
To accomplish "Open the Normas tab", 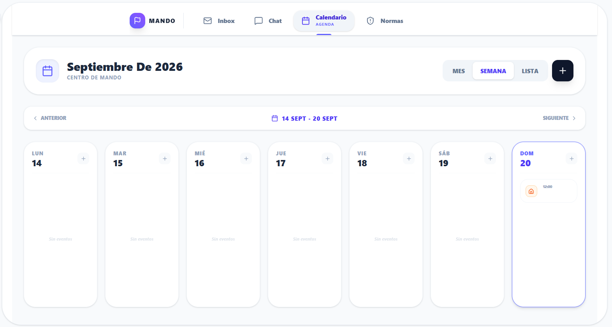I will 385,21.
